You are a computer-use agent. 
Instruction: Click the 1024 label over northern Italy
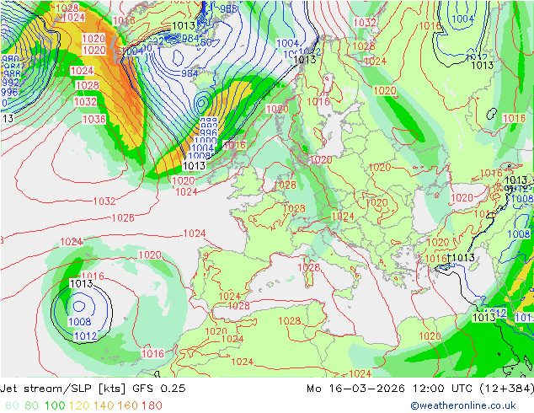coord(343,217)
